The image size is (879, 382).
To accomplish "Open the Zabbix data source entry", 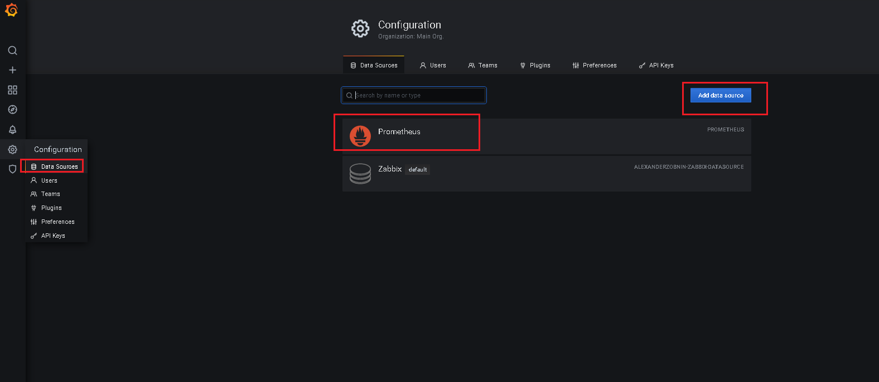I will tap(390, 169).
